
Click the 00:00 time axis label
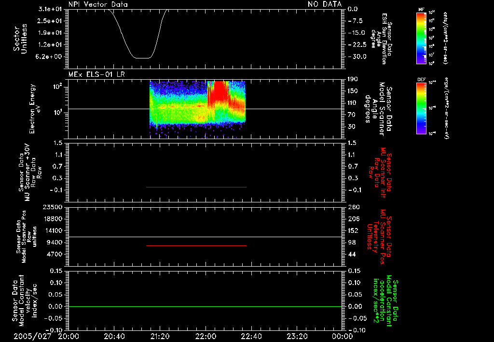click(343, 337)
